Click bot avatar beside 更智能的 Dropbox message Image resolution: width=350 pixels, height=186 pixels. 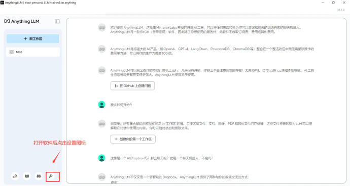pyautogui.click(x=102, y=177)
